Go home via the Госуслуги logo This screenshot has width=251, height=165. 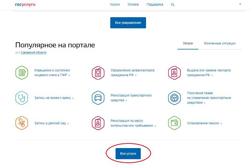(x=25, y=4)
